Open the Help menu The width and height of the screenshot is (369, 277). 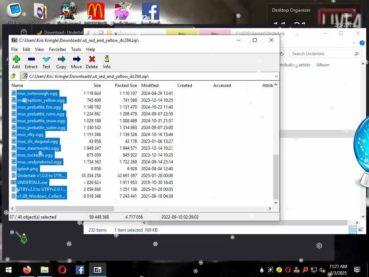90,49
